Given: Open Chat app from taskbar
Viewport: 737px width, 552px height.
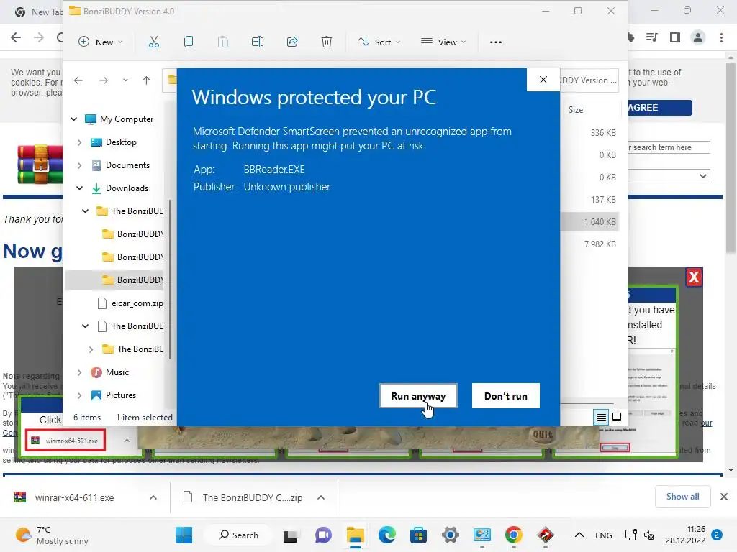Looking at the screenshot, I should pos(323,535).
